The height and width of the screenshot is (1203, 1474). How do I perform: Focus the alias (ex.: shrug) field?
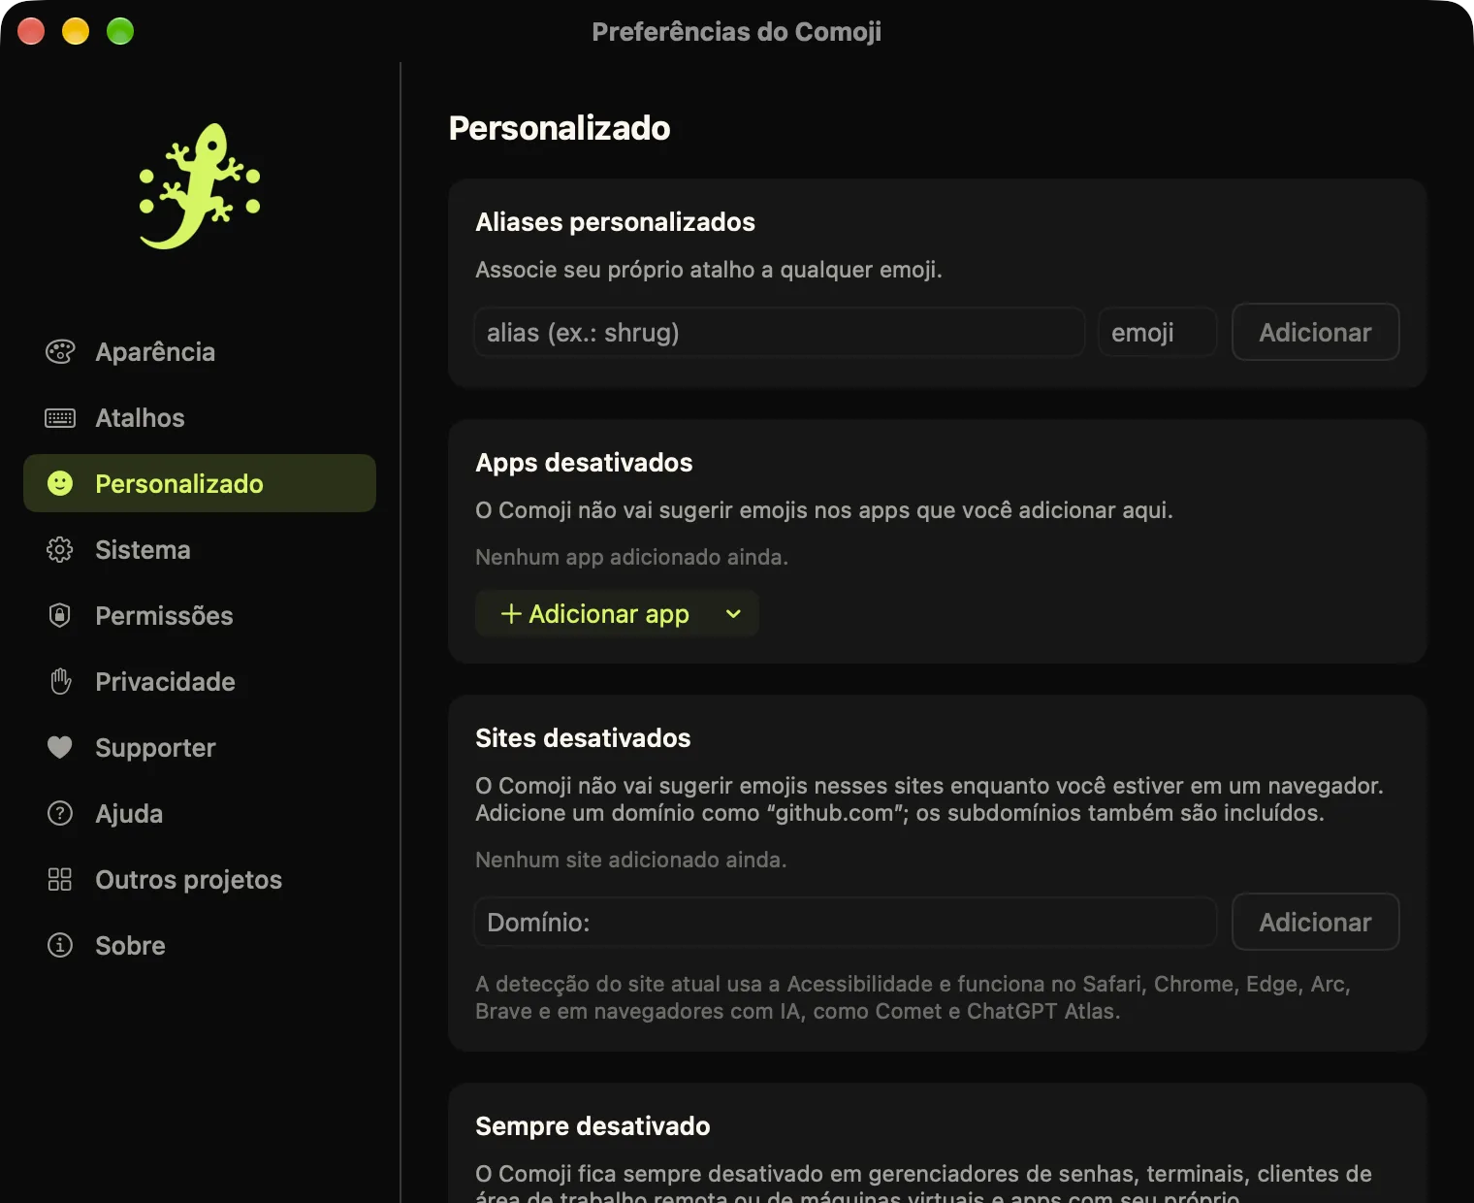(x=780, y=333)
